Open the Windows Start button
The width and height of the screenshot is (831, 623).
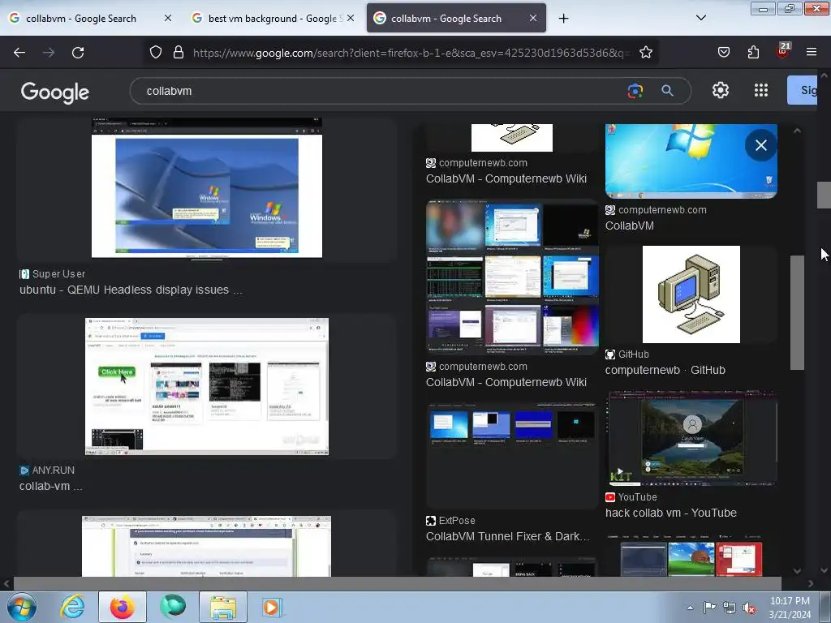click(x=21, y=607)
